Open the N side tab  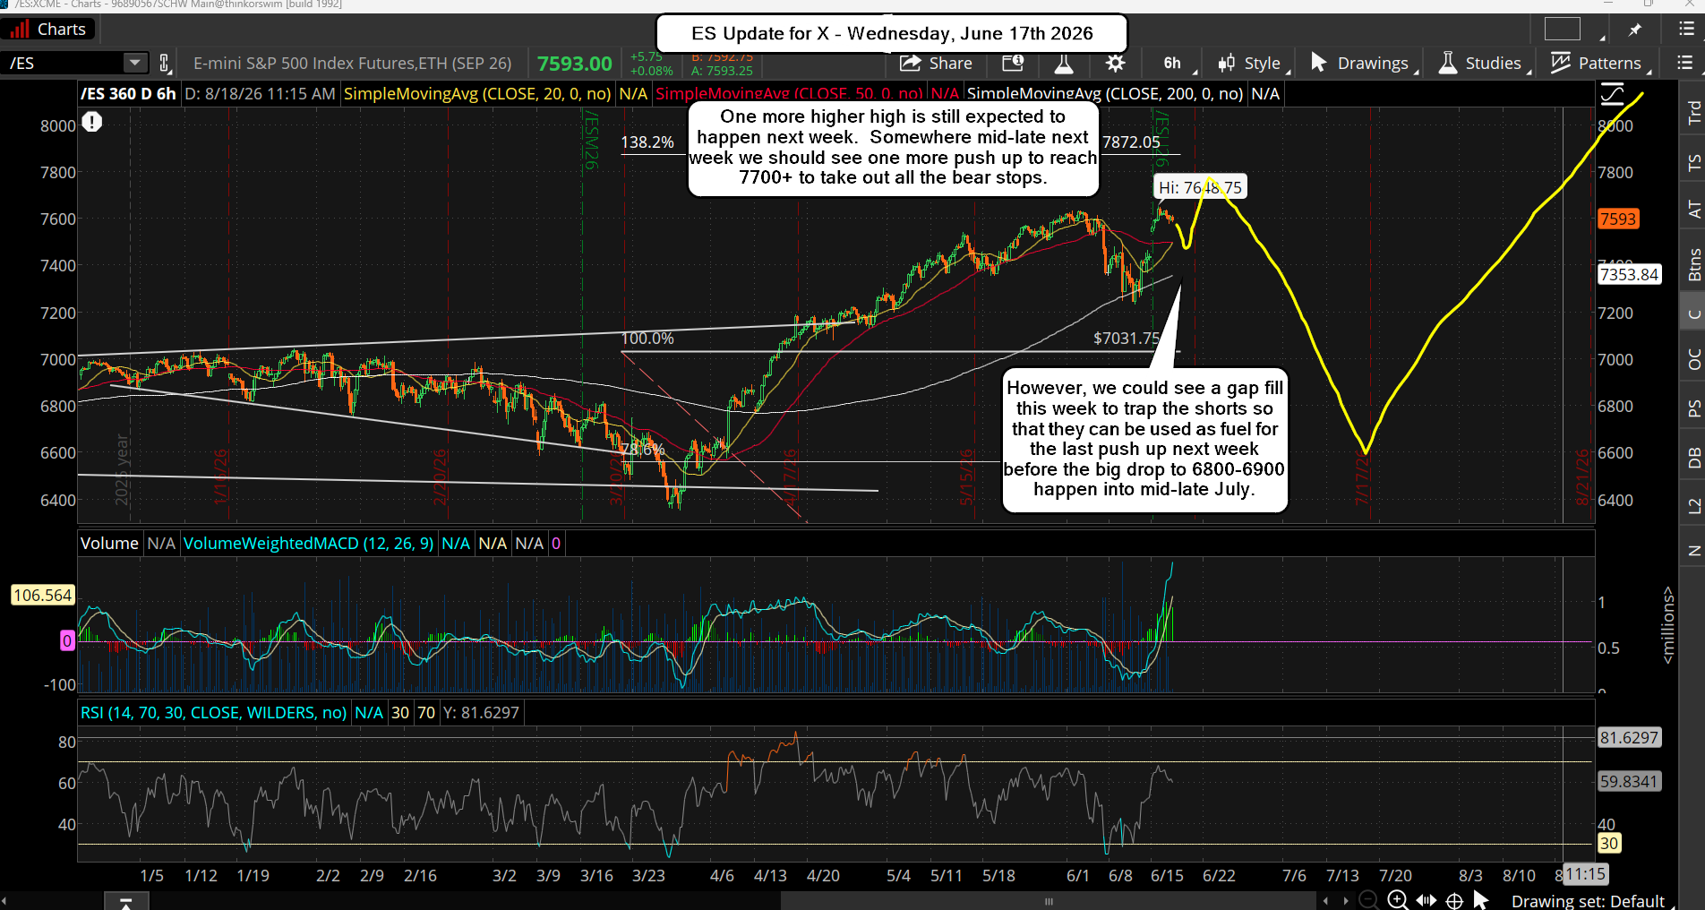tap(1692, 551)
